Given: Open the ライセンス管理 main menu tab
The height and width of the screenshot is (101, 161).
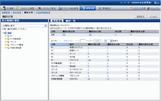Looking at the screenshot, I should click(x=25, y=8).
